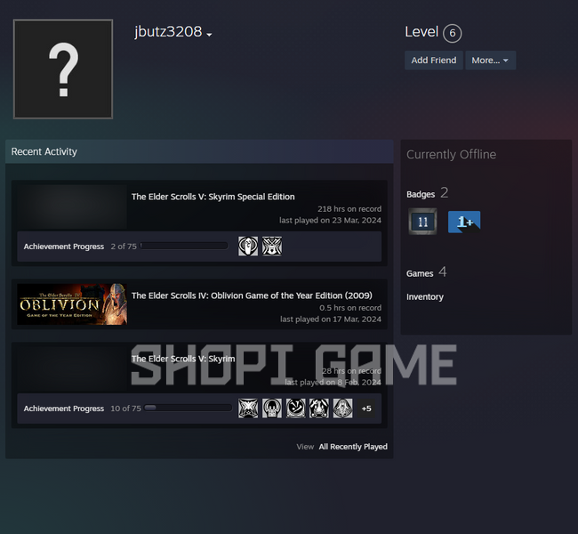Open the Games link
578x534 pixels.
420,273
